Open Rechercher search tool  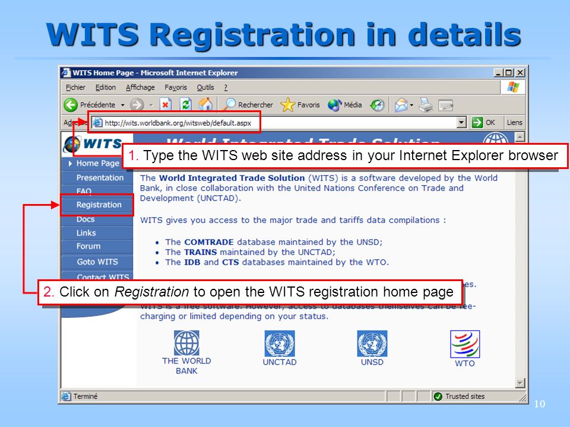(x=247, y=104)
